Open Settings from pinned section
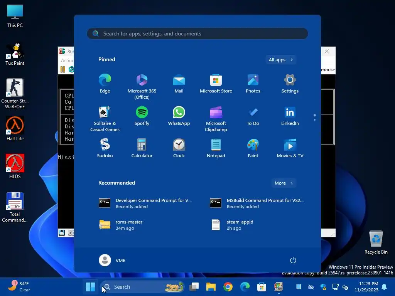 290,84
